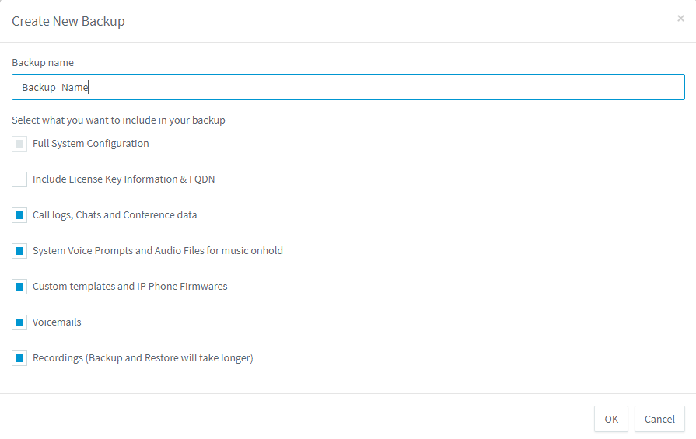
Task: Click 'Recordings (Backup and Restore will take longer)' label
Action: 142,358
